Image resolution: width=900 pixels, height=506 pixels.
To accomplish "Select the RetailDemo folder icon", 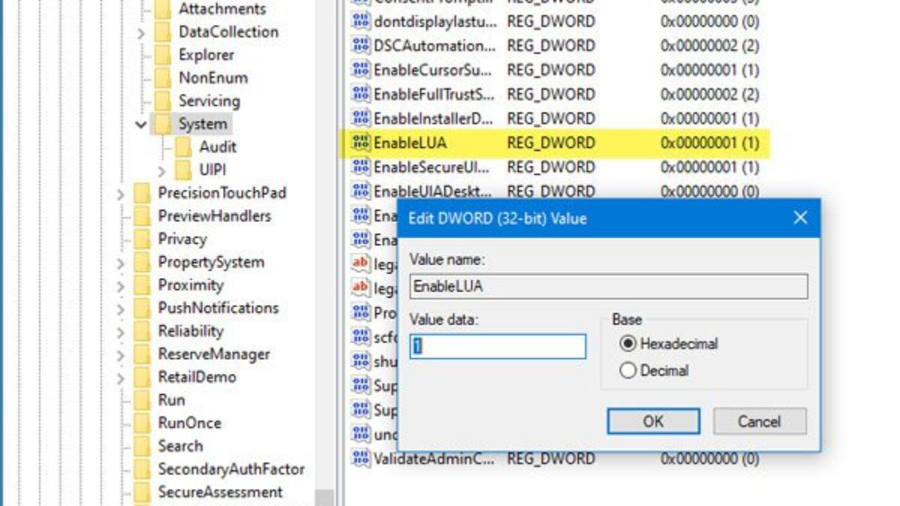I will (x=142, y=378).
